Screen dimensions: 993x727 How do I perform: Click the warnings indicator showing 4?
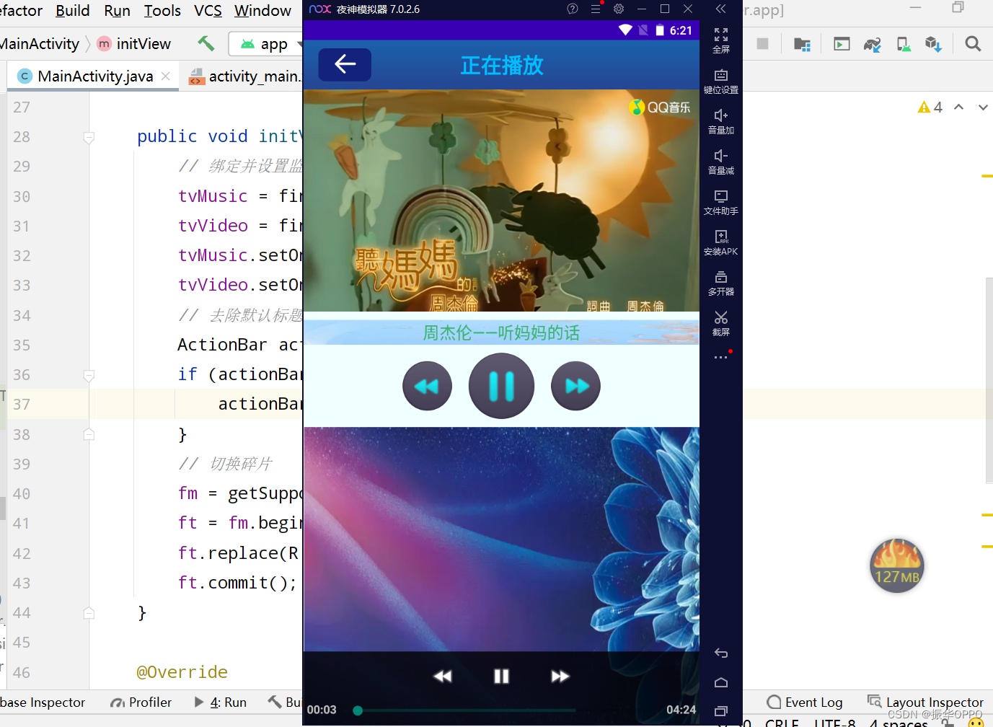click(930, 107)
